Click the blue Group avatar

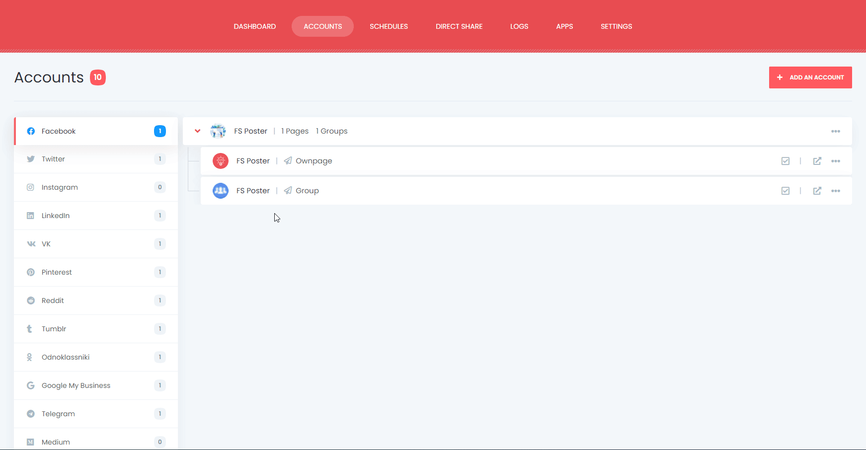pos(221,191)
